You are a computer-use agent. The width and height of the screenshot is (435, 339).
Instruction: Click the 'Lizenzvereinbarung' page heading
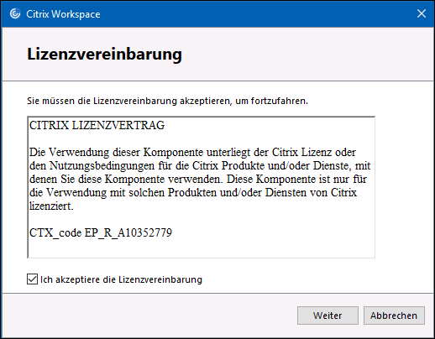pos(105,54)
